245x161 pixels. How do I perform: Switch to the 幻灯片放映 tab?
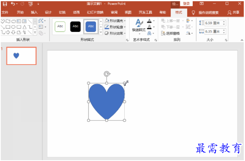(95, 12)
